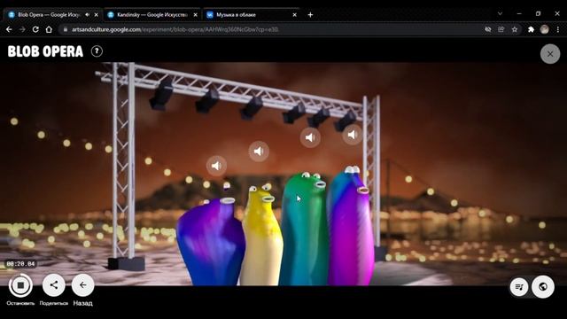Viewport: 567px width, 319px height.
Task: Close the Kandinsky tab
Action: [195, 15]
